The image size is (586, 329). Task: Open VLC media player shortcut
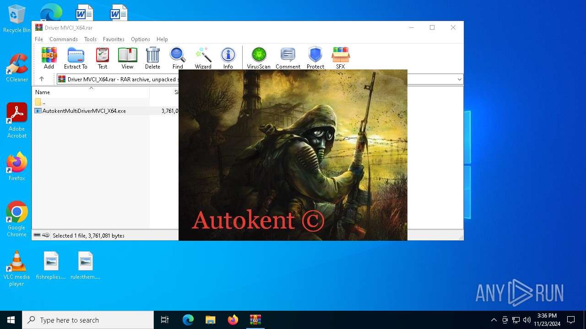[17, 269]
